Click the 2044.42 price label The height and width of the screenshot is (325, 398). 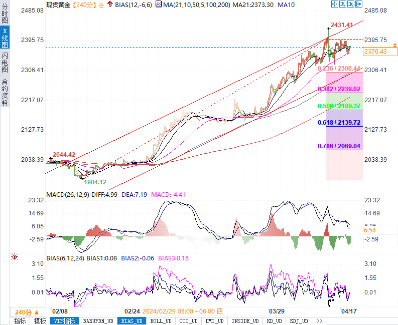64,155
